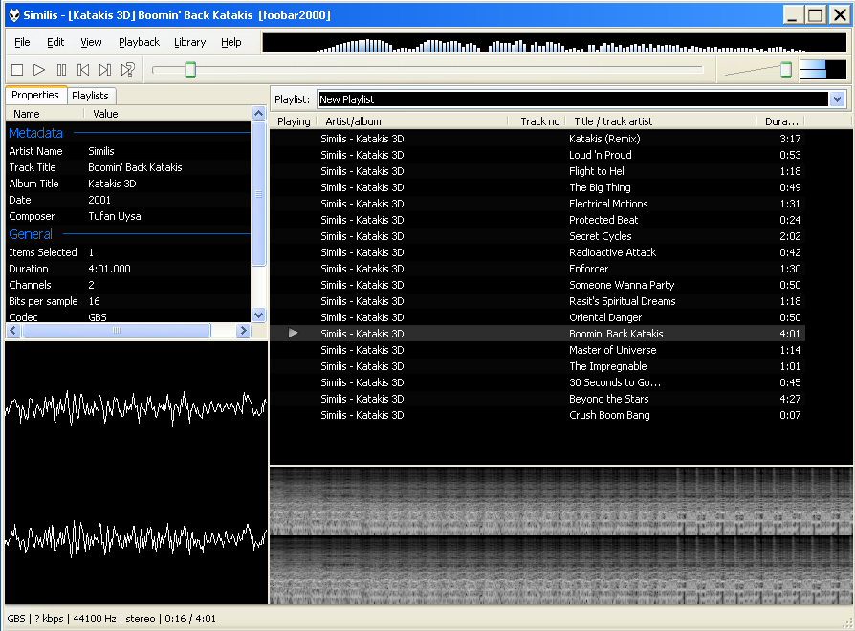Play a random track
Image resolution: width=855 pixels, height=631 pixels.
[x=127, y=70]
